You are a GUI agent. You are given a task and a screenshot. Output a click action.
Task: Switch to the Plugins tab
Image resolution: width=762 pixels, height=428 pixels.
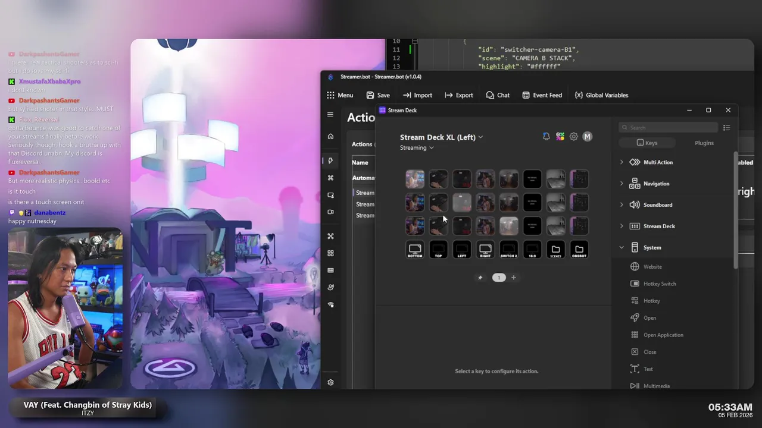[704, 143]
